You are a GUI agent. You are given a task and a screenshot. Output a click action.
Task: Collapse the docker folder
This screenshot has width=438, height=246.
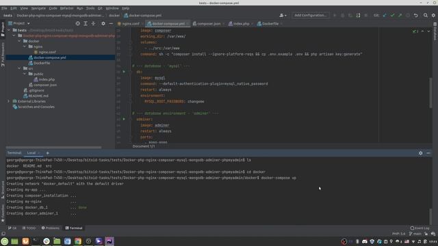pyautogui.click(x=19, y=41)
